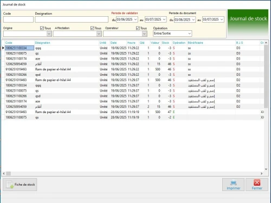Click the vertical scrollbar thumb

coord(266,76)
